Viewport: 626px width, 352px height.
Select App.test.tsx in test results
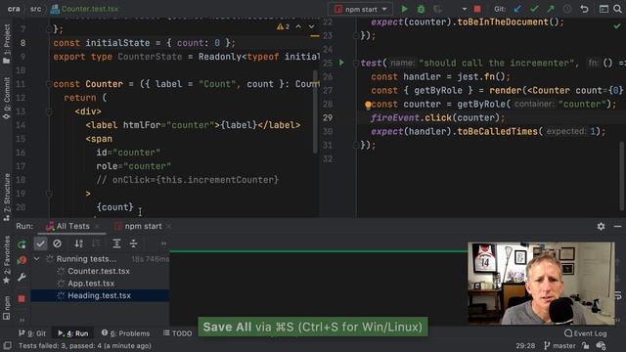click(x=91, y=284)
